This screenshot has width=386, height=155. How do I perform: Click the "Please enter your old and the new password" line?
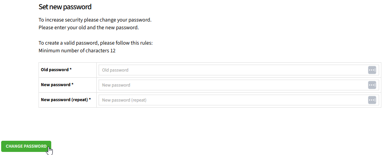(x=89, y=28)
